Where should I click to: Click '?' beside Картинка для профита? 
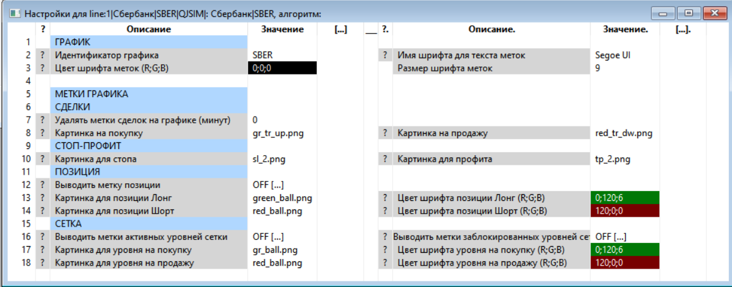pyautogui.click(x=385, y=159)
